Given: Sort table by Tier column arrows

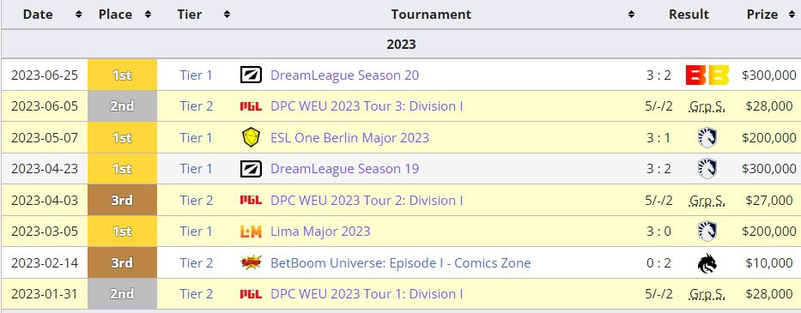Looking at the screenshot, I should tap(227, 15).
